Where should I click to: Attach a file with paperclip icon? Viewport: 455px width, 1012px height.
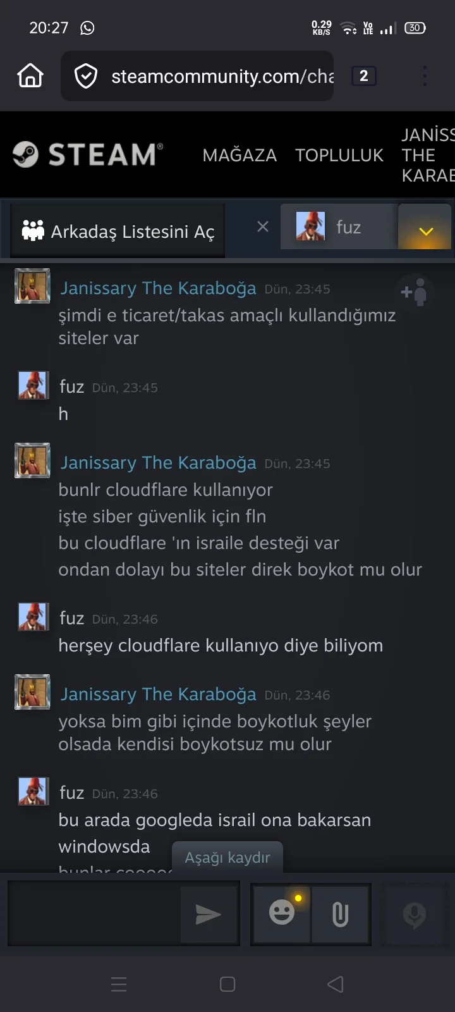pos(341,915)
